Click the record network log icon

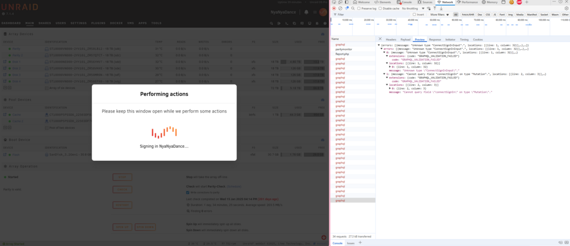(333, 8)
